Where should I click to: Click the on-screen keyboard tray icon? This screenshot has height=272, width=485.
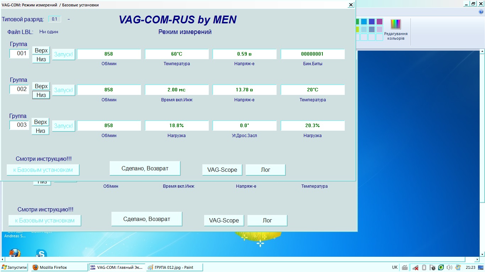(x=405, y=267)
